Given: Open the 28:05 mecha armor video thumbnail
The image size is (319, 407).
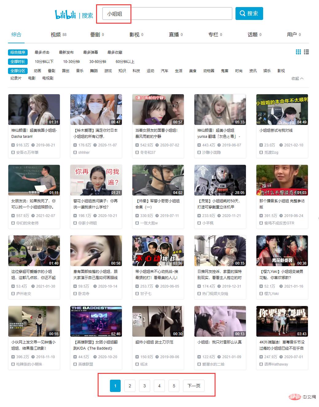Looking at the screenshot, I should click(x=220, y=180).
